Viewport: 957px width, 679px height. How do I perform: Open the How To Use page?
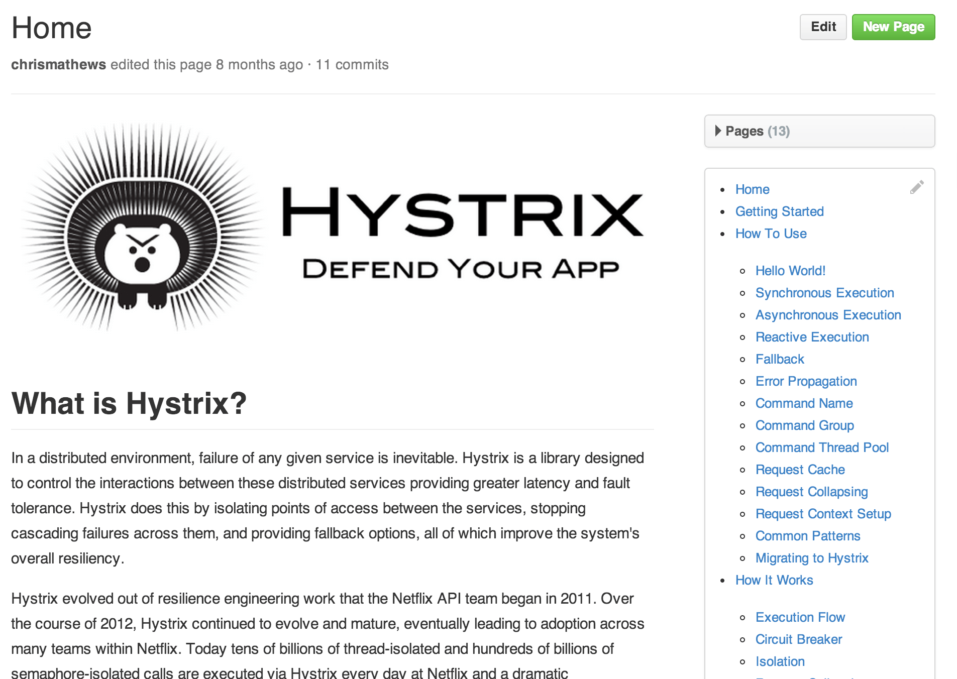[x=771, y=234]
